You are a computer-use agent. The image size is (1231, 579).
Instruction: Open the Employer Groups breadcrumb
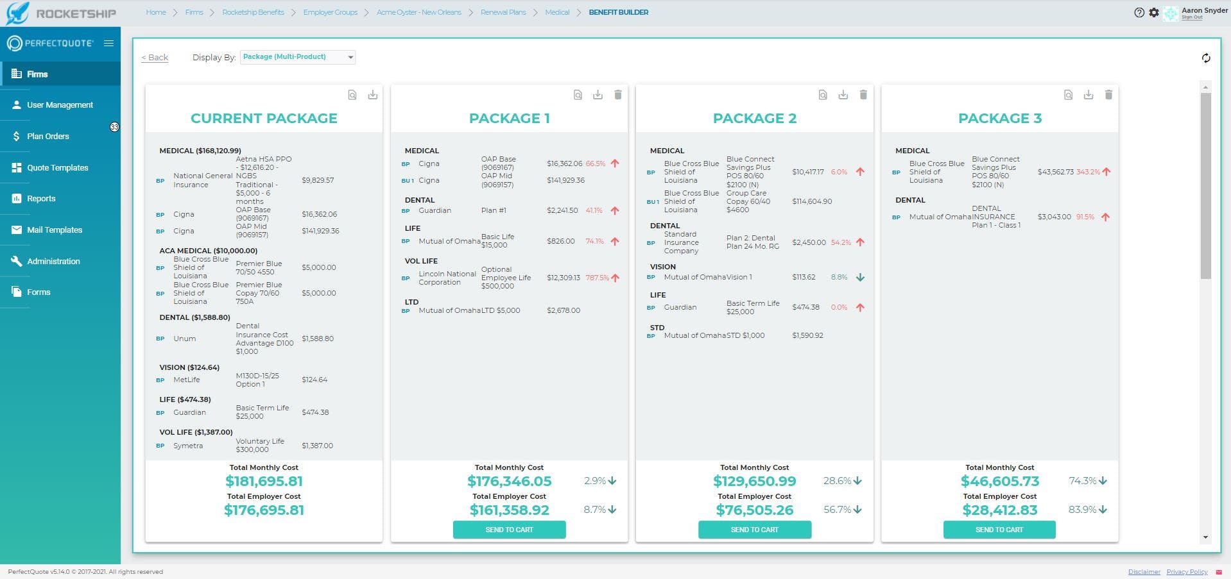pyautogui.click(x=331, y=12)
